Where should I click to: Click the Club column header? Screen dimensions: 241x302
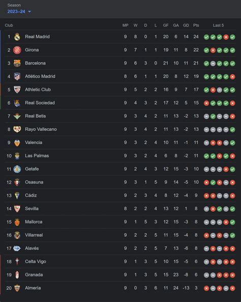tap(9, 25)
